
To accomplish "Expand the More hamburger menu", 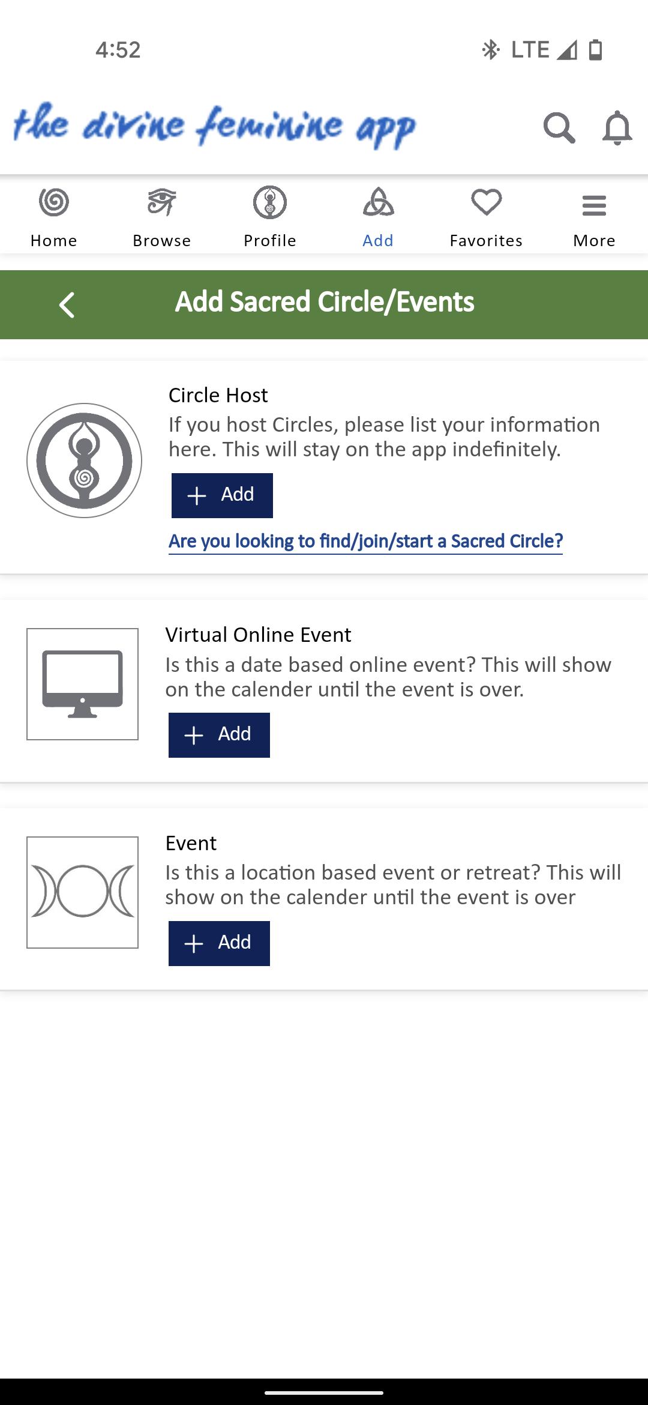I will tap(594, 205).
